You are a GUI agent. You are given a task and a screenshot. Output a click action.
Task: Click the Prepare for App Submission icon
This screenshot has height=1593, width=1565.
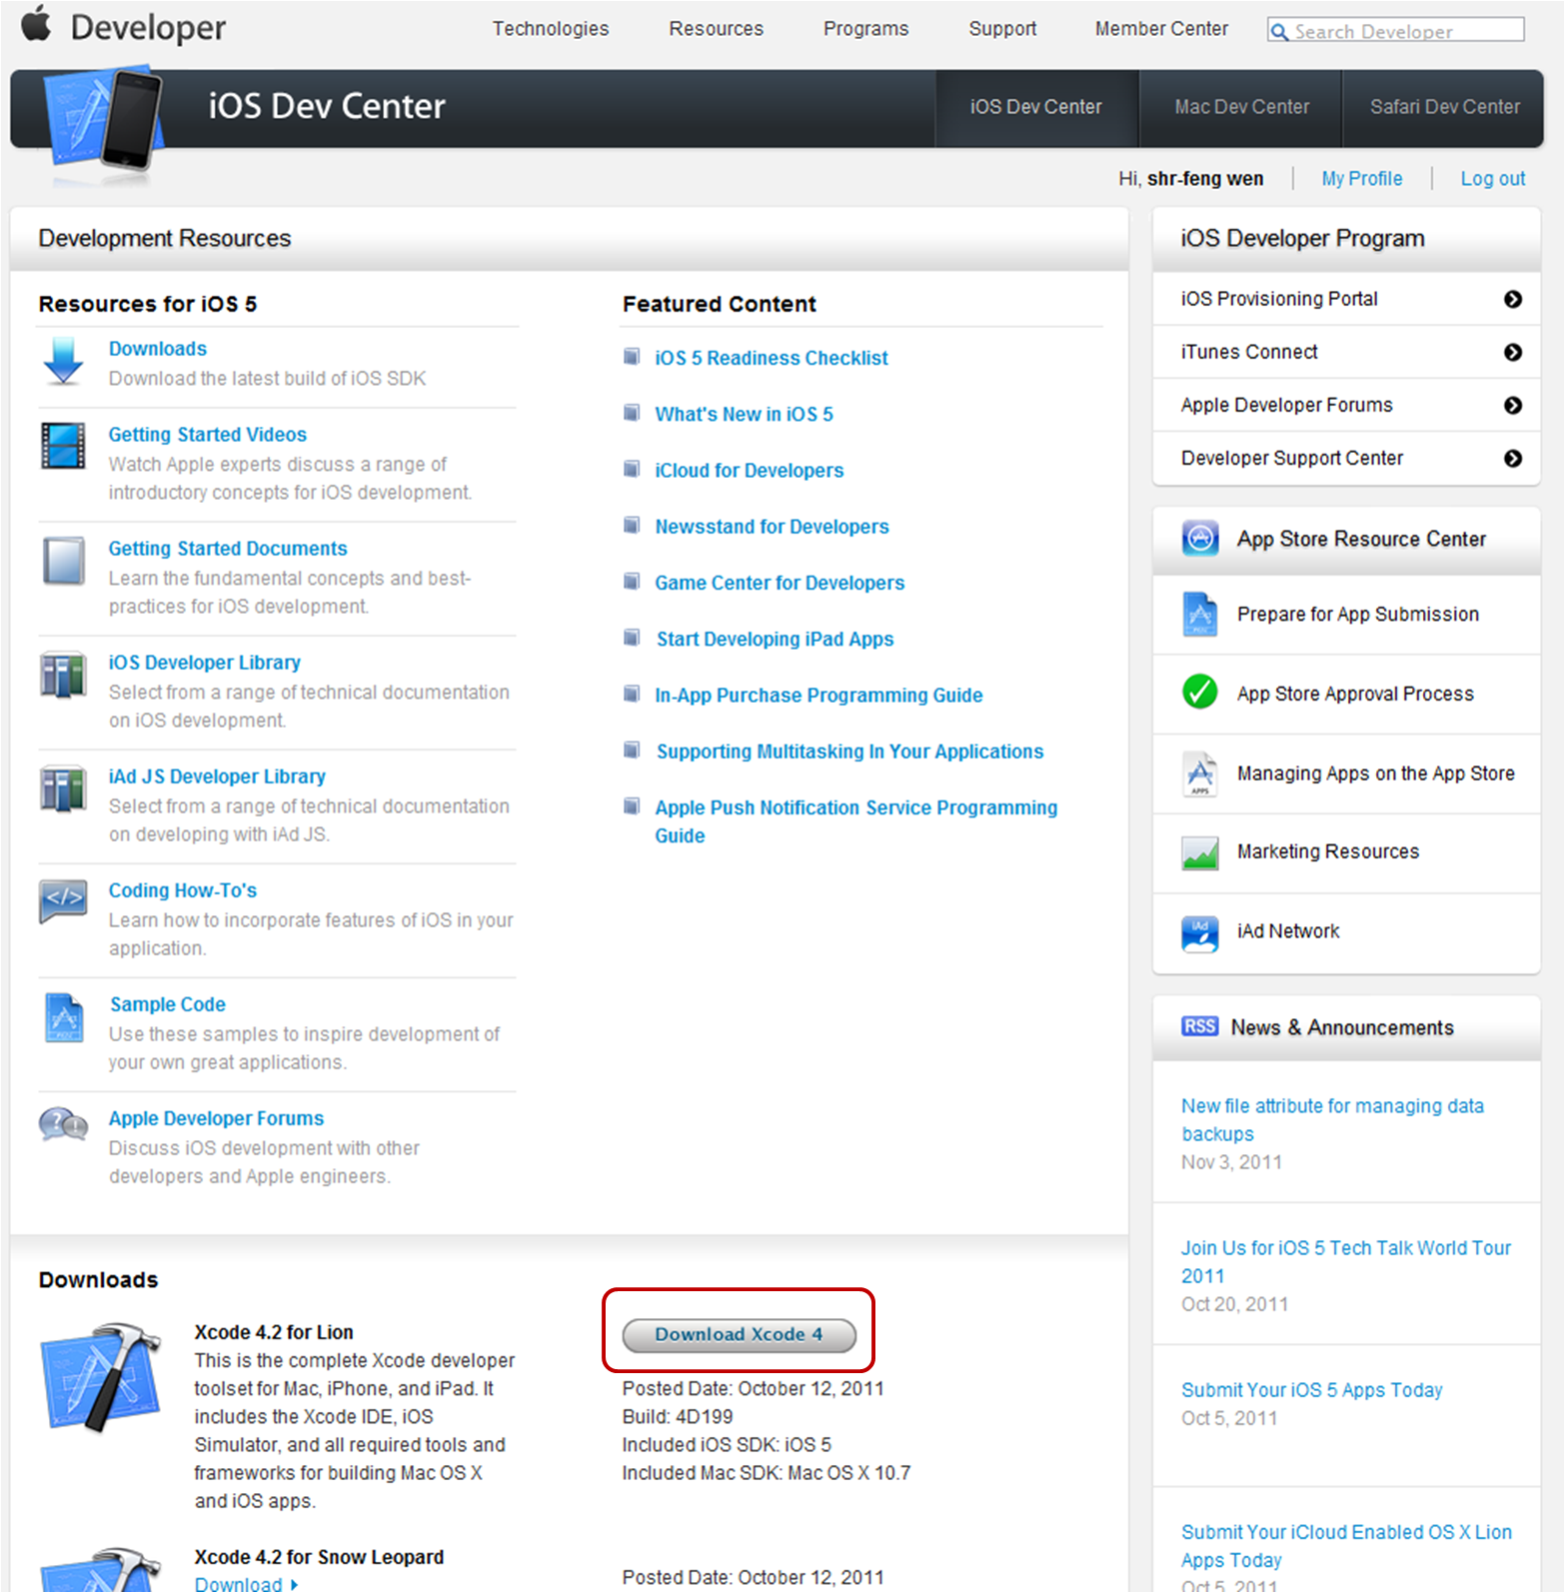[1200, 615]
